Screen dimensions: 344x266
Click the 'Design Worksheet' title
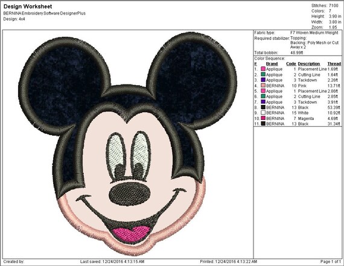(28, 7)
